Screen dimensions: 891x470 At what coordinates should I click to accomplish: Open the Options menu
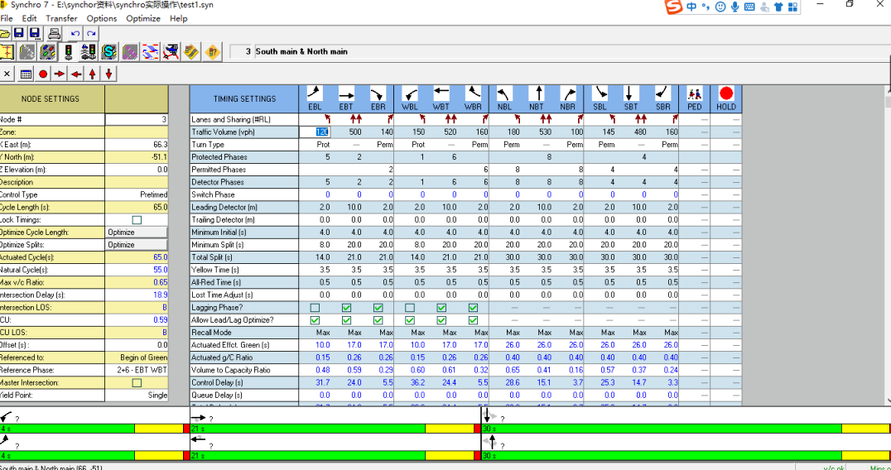click(102, 18)
